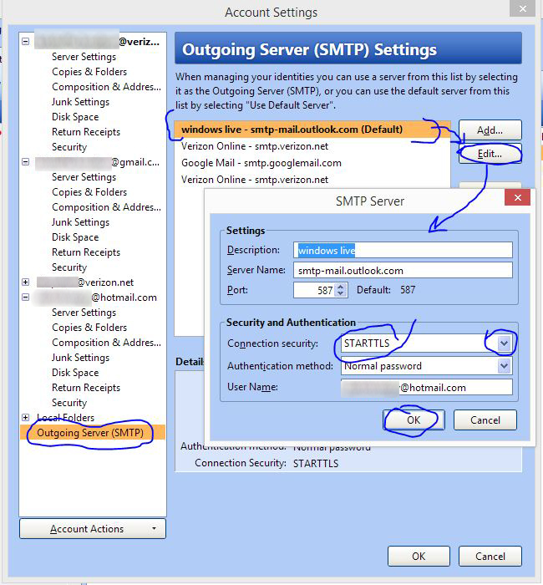Close the Account Settings window

(523, 8)
